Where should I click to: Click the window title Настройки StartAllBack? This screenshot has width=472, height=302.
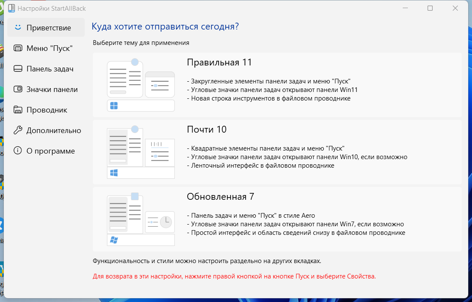(51, 9)
